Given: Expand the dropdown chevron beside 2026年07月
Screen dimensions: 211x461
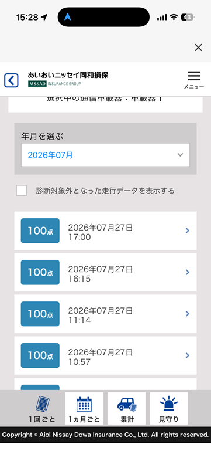Looking at the screenshot, I should tap(180, 155).
